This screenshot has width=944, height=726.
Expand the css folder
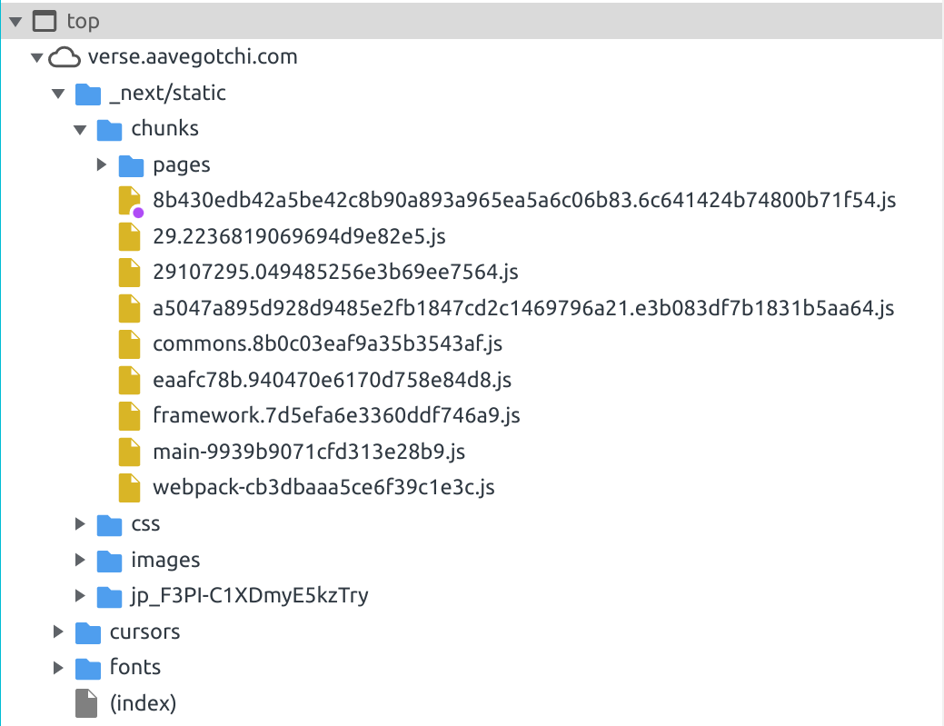pos(80,523)
